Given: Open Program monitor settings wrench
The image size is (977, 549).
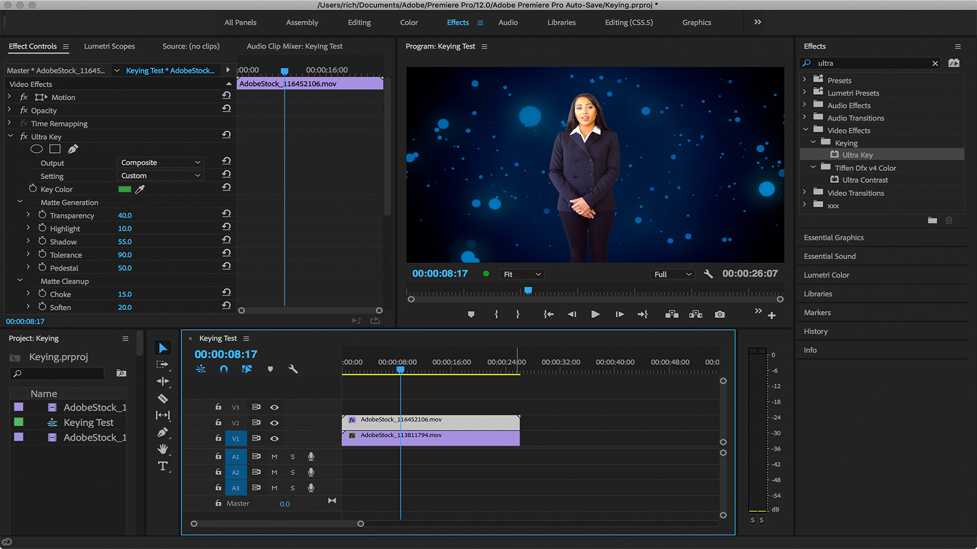Looking at the screenshot, I should [708, 274].
